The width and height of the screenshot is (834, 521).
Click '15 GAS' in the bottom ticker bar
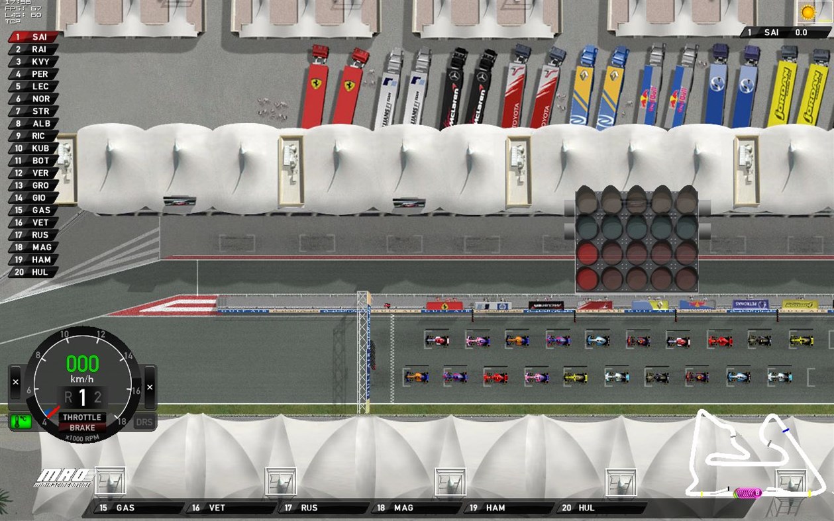pyautogui.click(x=138, y=508)
